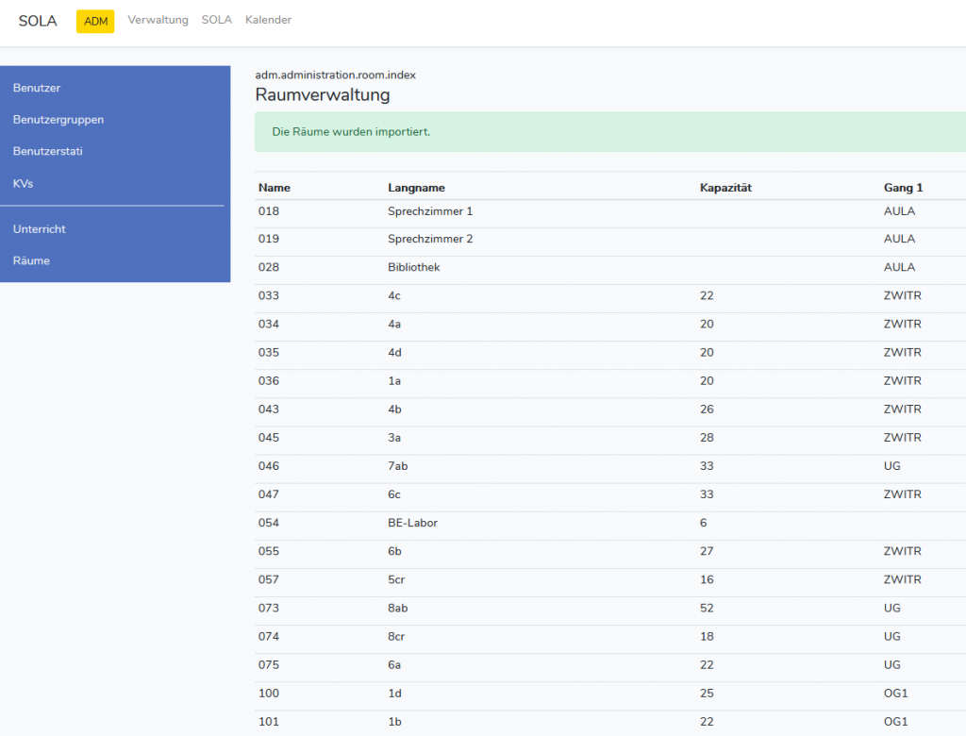966x736 pixels.
Task: Select the Langname cell '1d'
Action: (395, 693)
